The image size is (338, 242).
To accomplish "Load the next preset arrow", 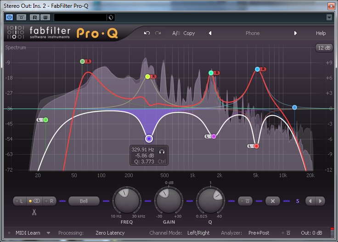I will point(295,33).
